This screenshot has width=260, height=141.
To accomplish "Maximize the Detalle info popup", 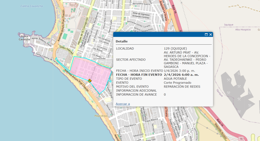I will click(x=206, y=35).
